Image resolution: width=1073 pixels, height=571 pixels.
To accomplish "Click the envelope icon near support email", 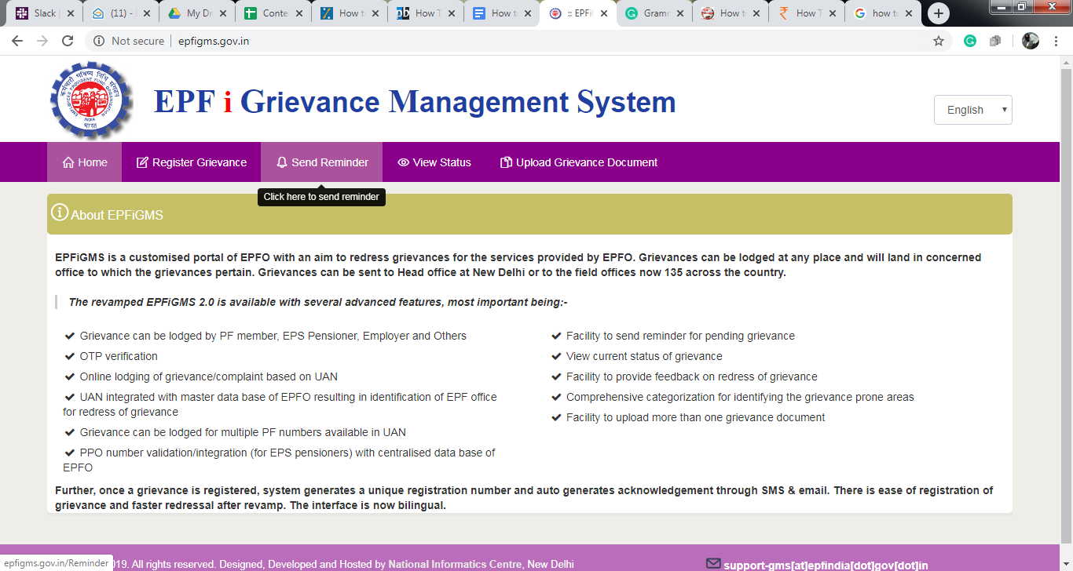I will coord(713,563).
